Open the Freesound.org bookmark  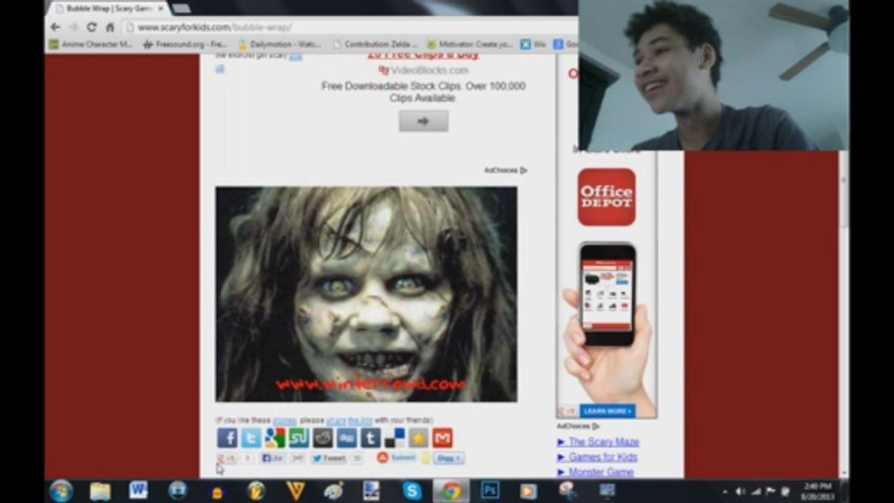(185, 44)
